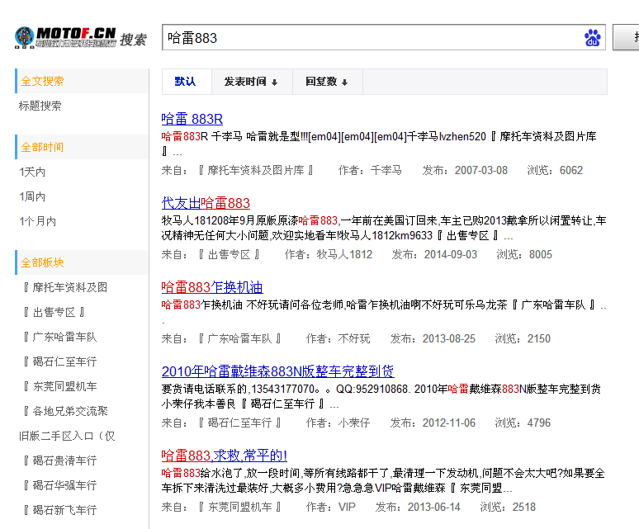
Task: Sort results by 回复数
Action: pyautogui.click(x=327, y=82)
